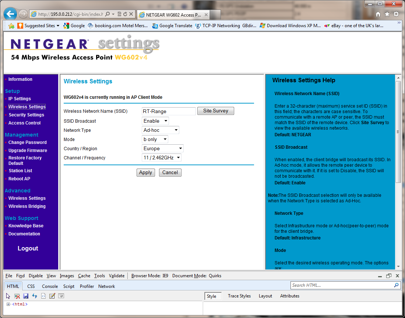Open the SSID Broadcast dropdown
The width and height of the screenshot is (405, 318).
[x=155, y=121]
